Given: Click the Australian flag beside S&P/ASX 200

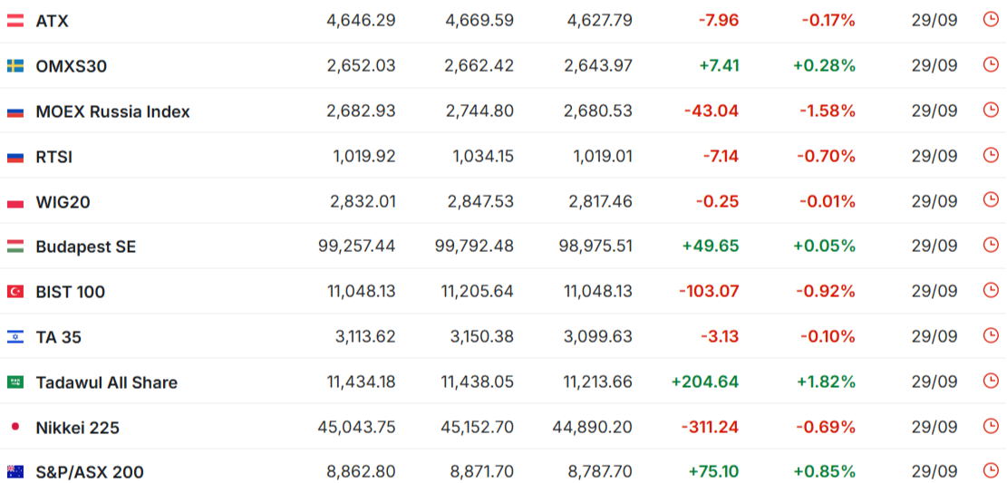Looking at the screenshot, I should tap(15, 472).
